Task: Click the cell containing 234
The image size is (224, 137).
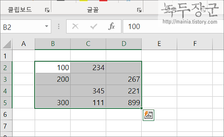Action: [x=88, y=67]
